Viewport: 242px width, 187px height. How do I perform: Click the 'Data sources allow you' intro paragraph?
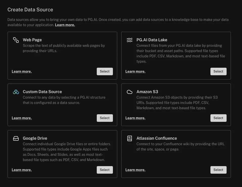[x=118, y=22]
